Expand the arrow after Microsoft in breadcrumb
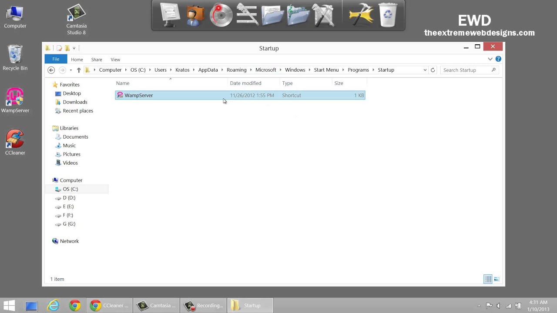This screenshot has width=557, height=313. click(281, 70)
